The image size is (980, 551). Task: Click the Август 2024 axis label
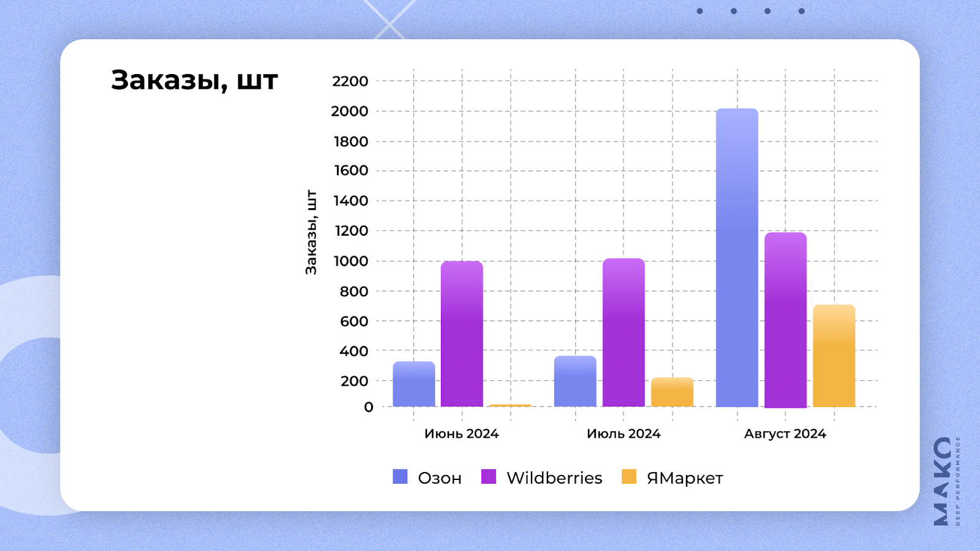pyautogui.click(x=785, y=433)
